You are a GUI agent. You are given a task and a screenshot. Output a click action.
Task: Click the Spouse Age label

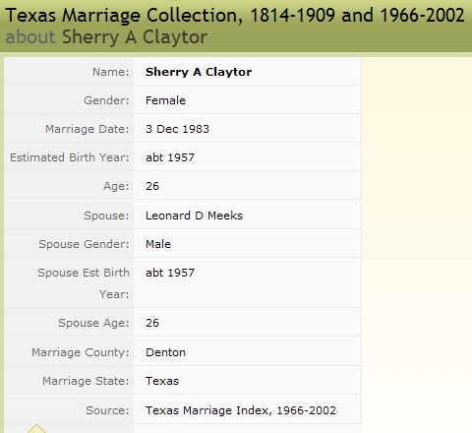(x=93, y=323)
